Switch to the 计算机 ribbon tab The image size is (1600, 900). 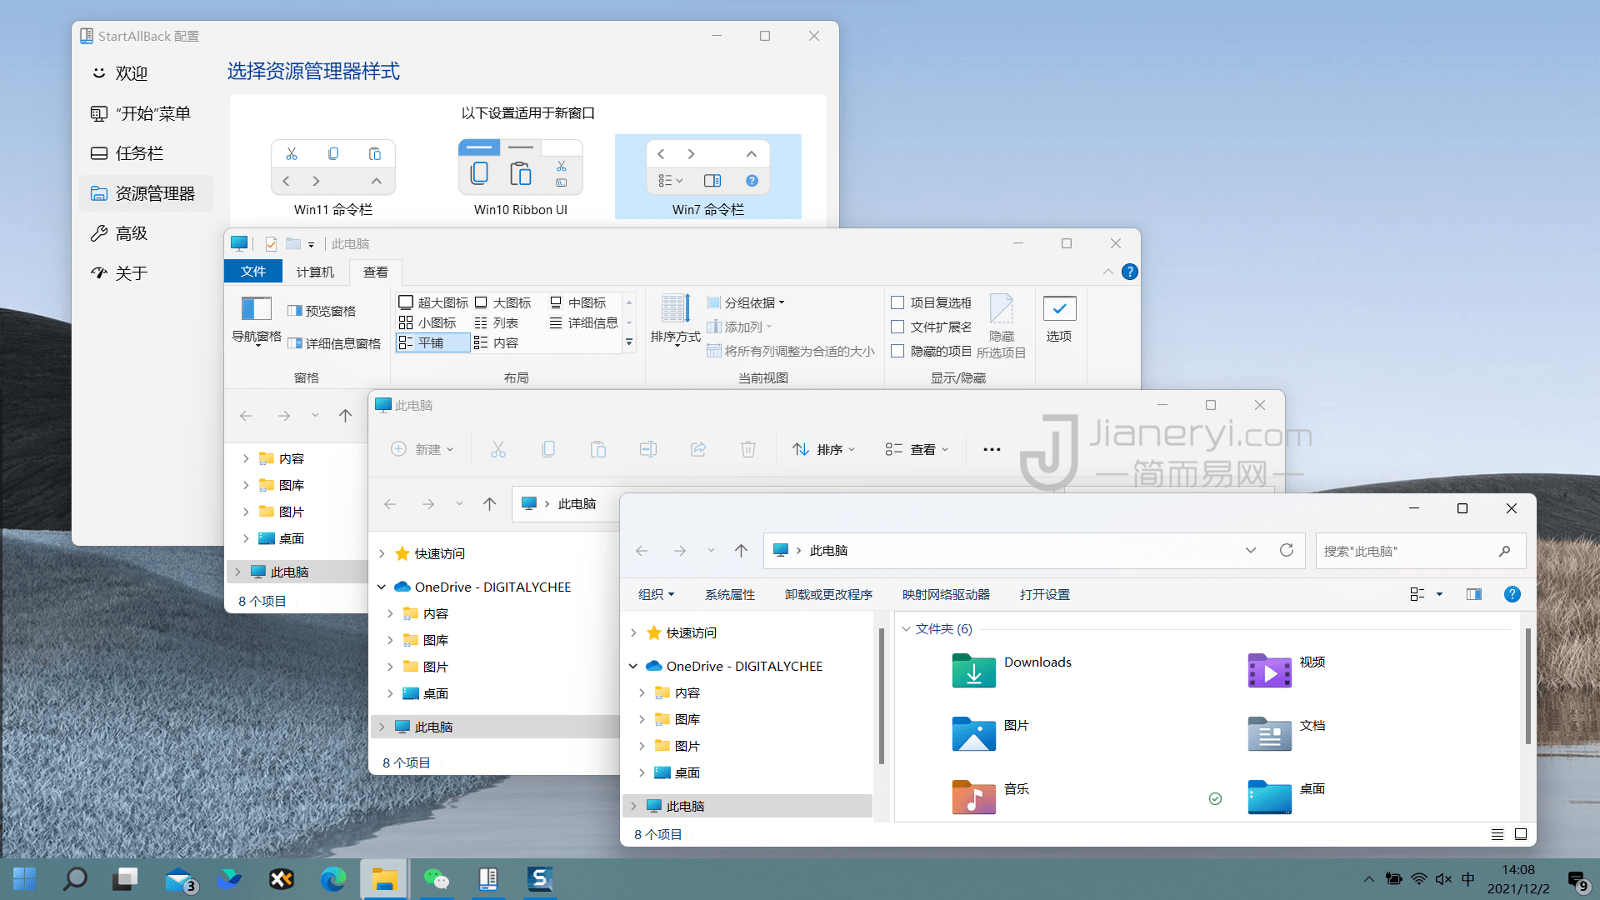(x=314, y=272)
